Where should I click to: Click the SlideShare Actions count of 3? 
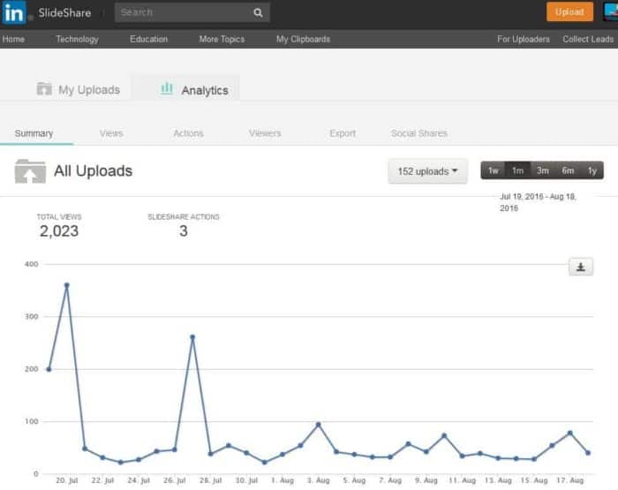point(184,231)
